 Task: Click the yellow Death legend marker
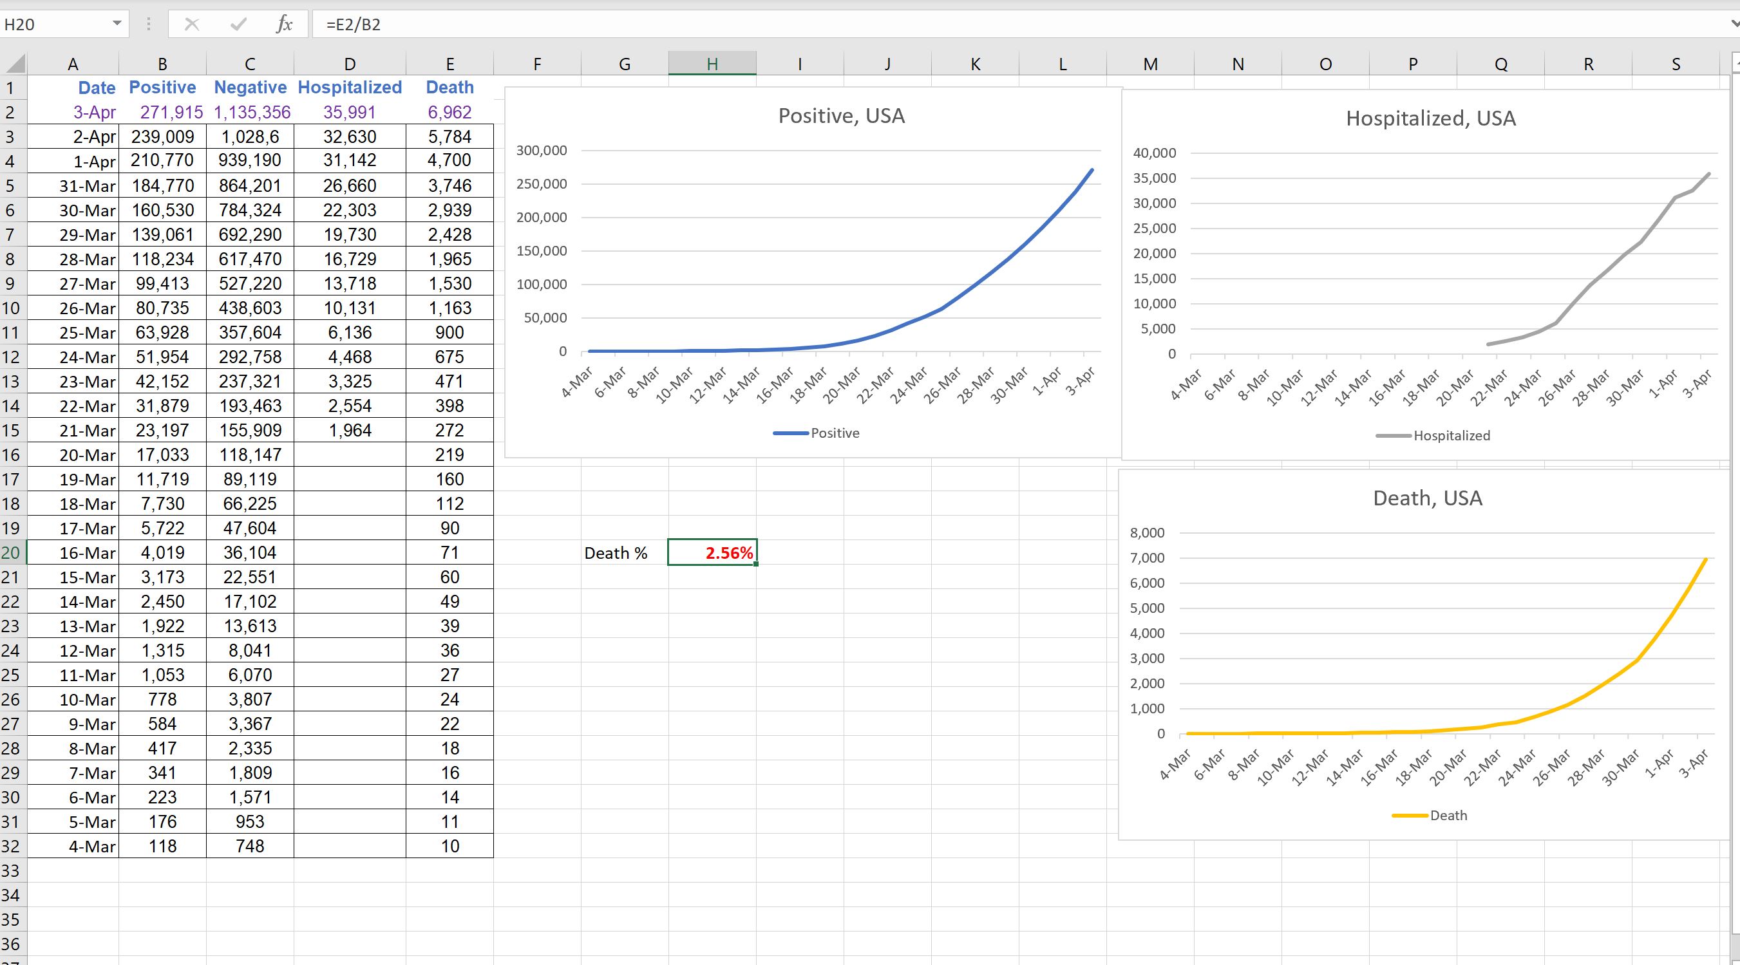click(x=1410, y=816)
